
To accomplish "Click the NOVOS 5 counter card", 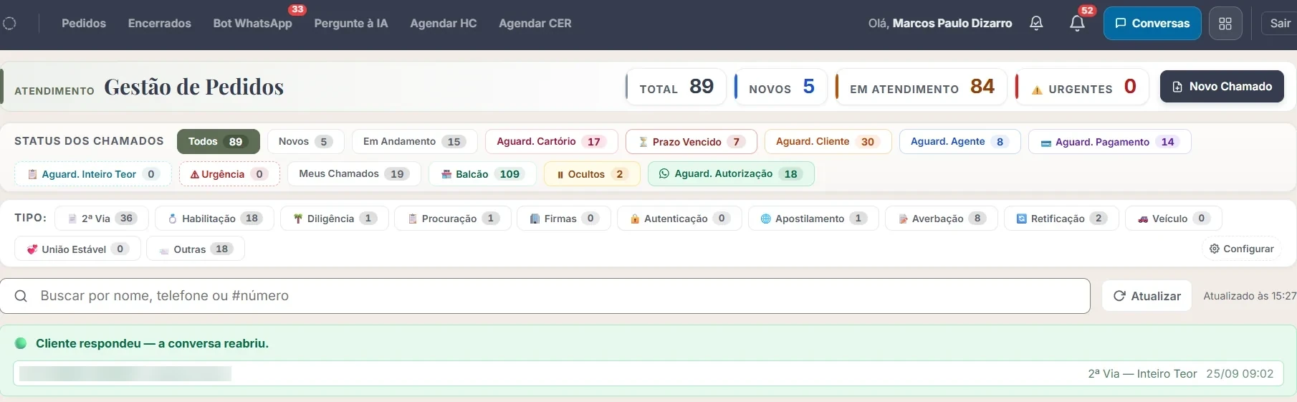I will [781, 87].
